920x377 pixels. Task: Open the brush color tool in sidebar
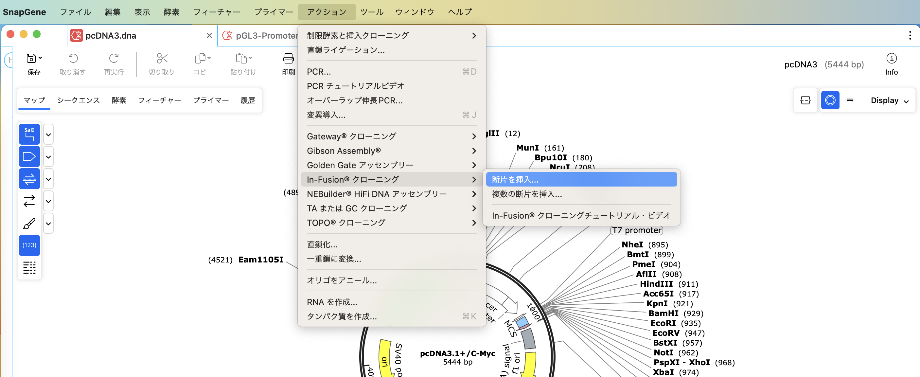[x=29, y=223]
